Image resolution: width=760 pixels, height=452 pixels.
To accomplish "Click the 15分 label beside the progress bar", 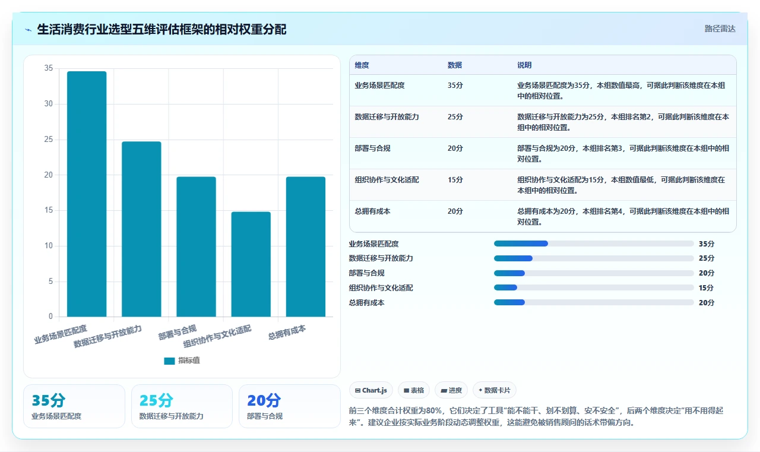I will click(x=706, y=288).
